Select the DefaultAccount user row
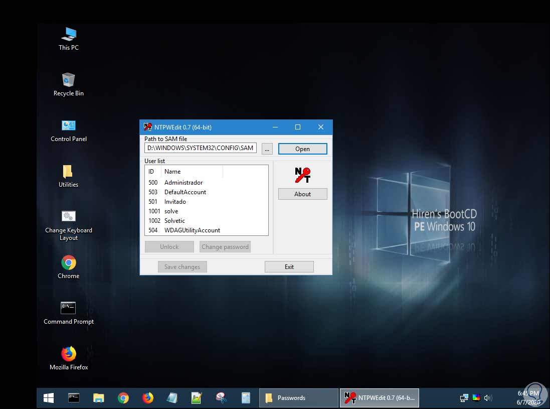Viewport: 550px width, 409px height. 206,192
